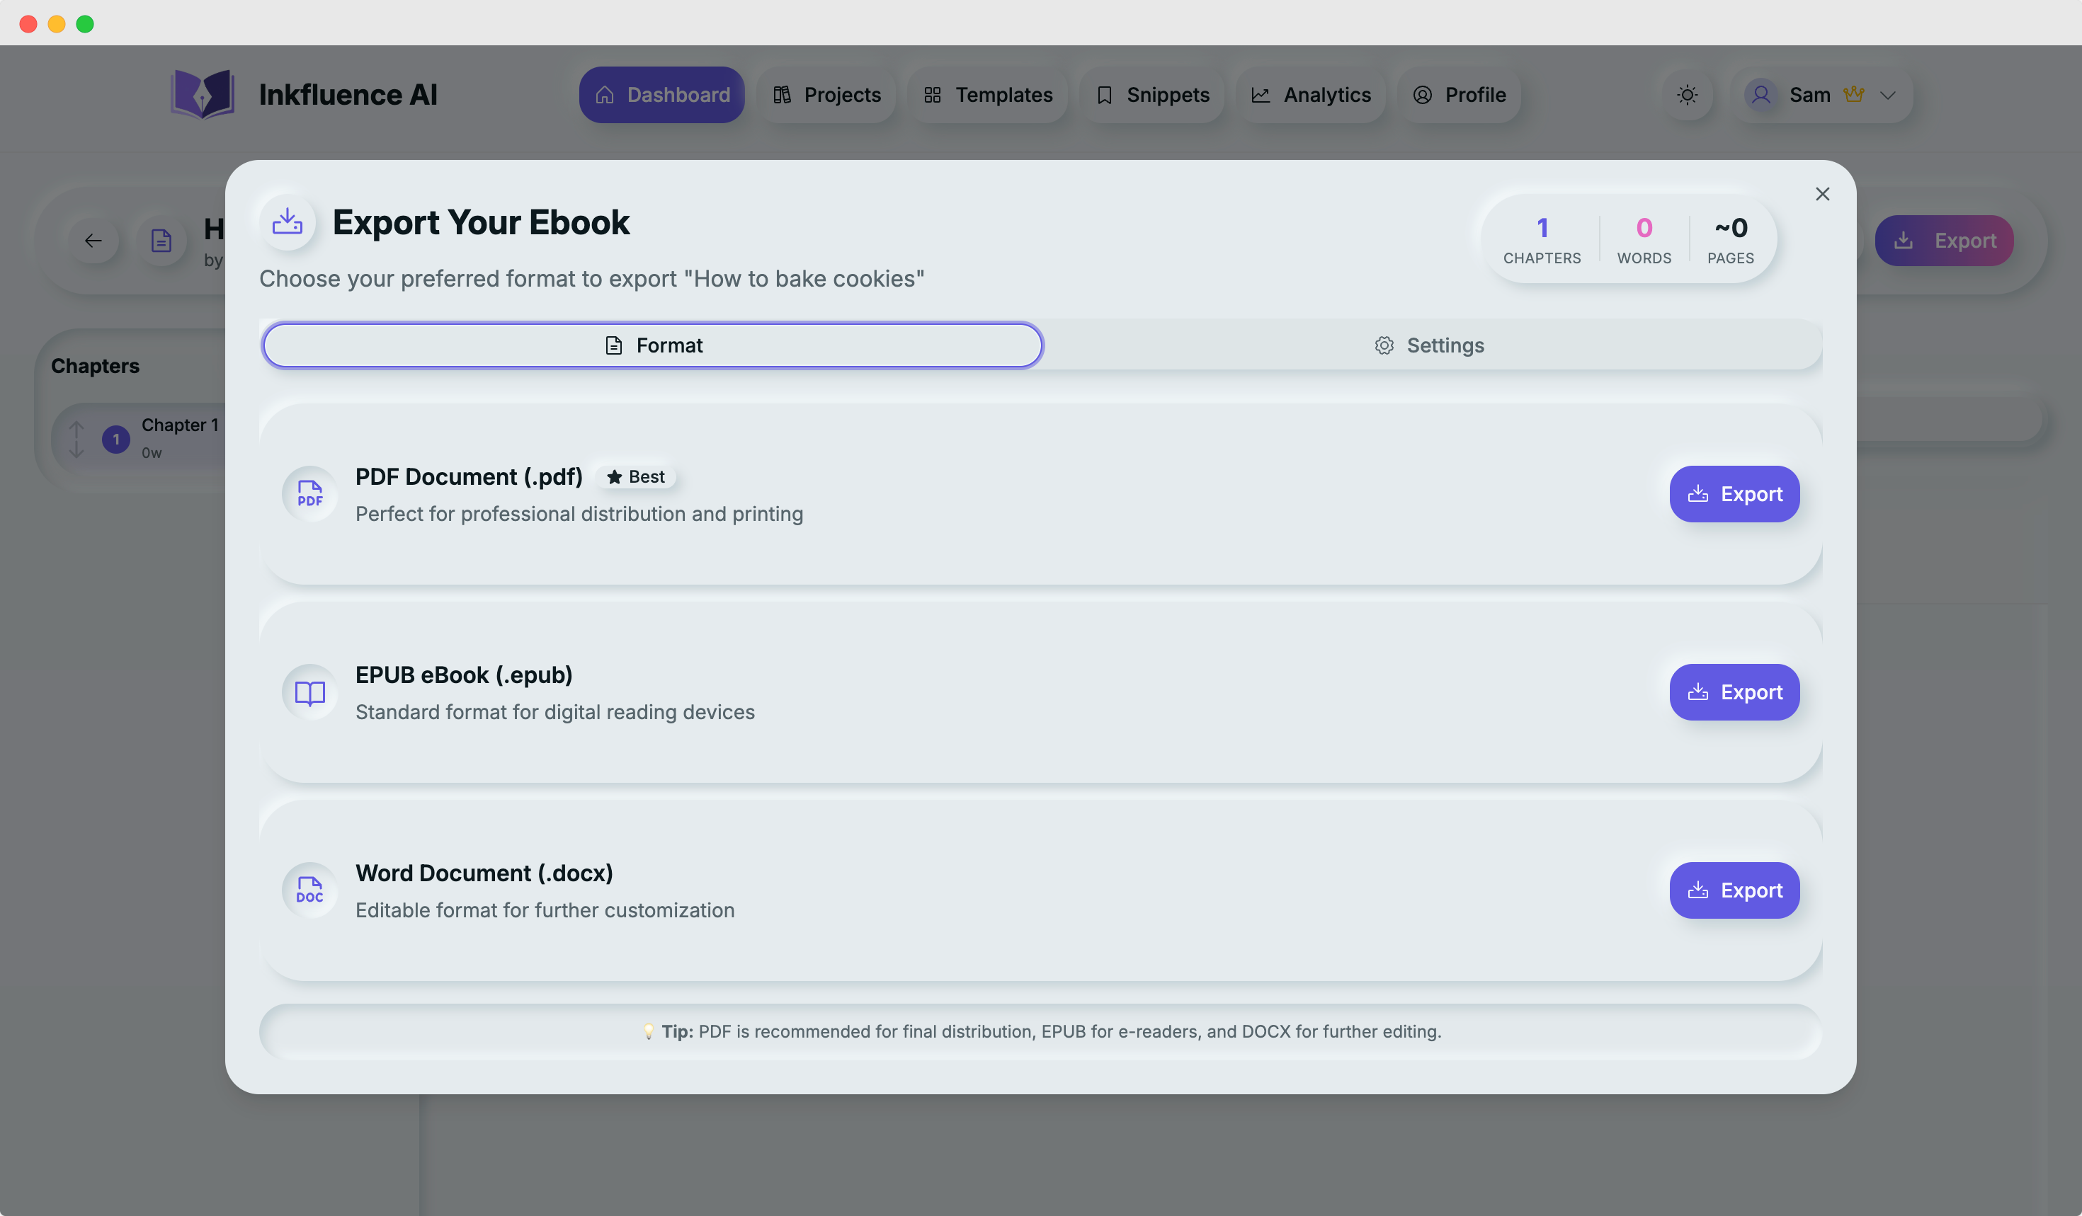
Task: Select the Format tab
Action: [x=653, y=345]
